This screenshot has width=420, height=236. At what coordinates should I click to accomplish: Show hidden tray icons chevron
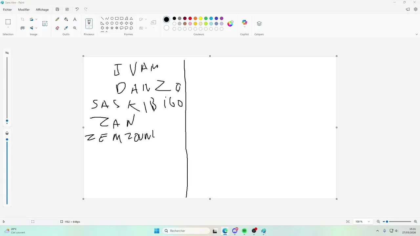pos(377,231)
